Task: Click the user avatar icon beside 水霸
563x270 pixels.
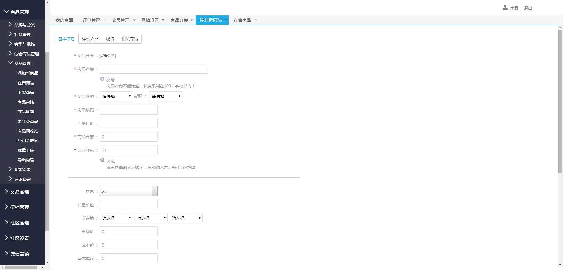Action: coord(505,8)
